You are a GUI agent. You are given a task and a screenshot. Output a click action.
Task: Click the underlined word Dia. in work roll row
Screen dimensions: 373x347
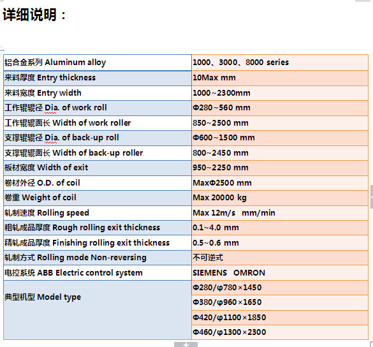pyautogui.click(x=51, y=108)
